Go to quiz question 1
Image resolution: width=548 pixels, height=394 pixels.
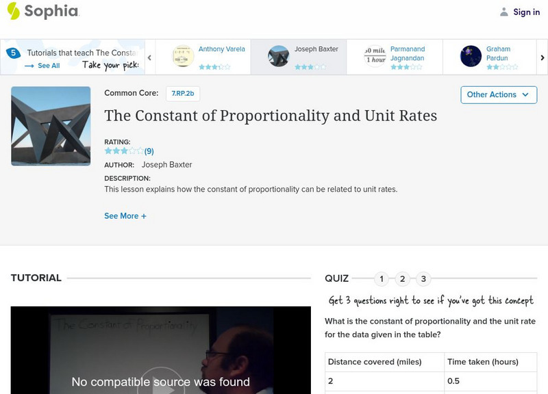point(382,279)
